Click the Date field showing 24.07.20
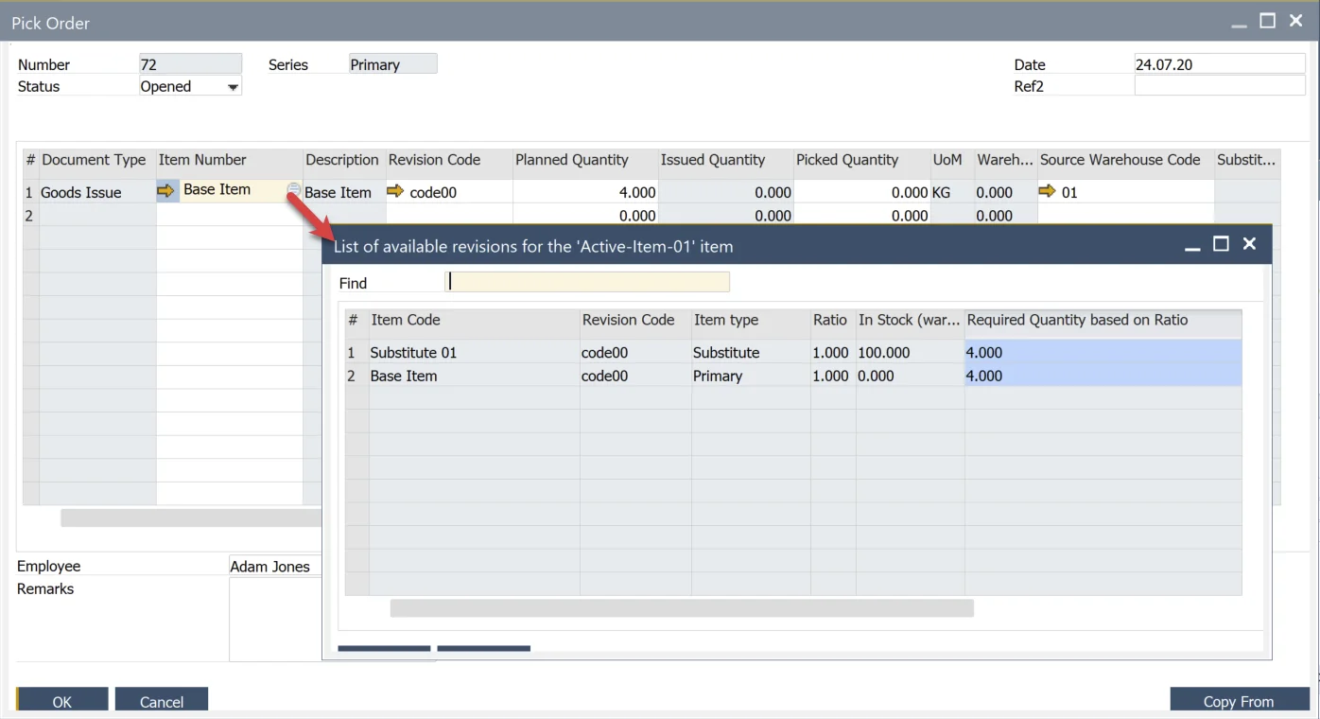Image resolution: width=1320 pixels, height=719 pixels. pos(1218,63)
